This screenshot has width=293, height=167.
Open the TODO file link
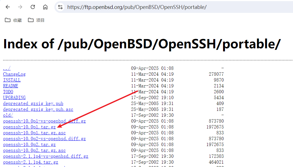(8, 92)
